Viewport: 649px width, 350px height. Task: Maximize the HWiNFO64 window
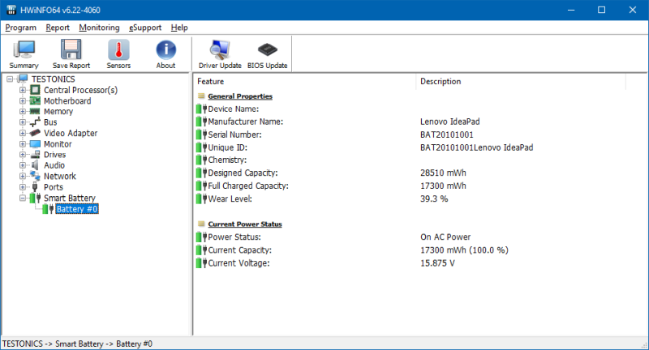[x=601, y=10]
